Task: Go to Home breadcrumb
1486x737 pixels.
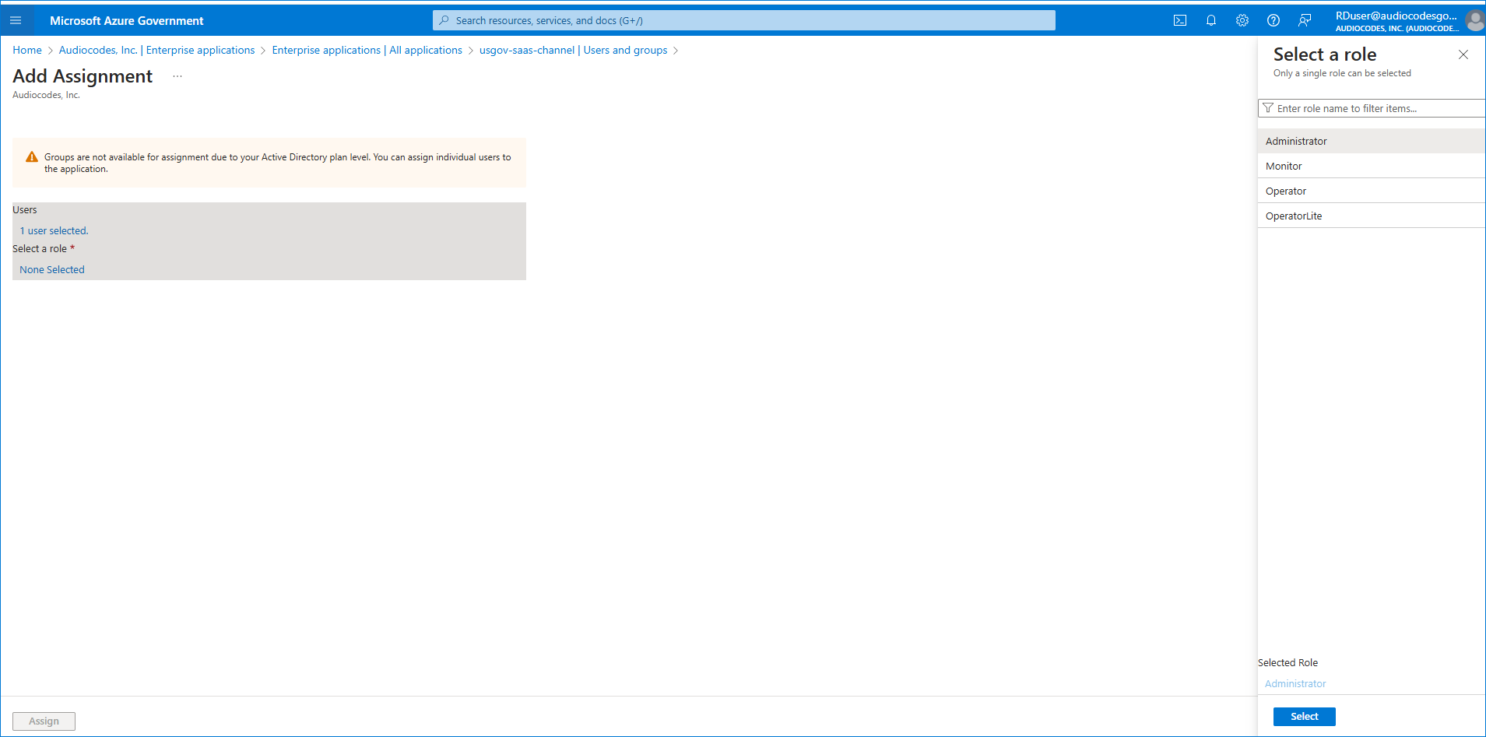Action: tap(27, 50)
